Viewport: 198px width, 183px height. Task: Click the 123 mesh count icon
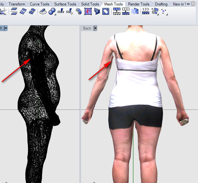coord(146,11)
